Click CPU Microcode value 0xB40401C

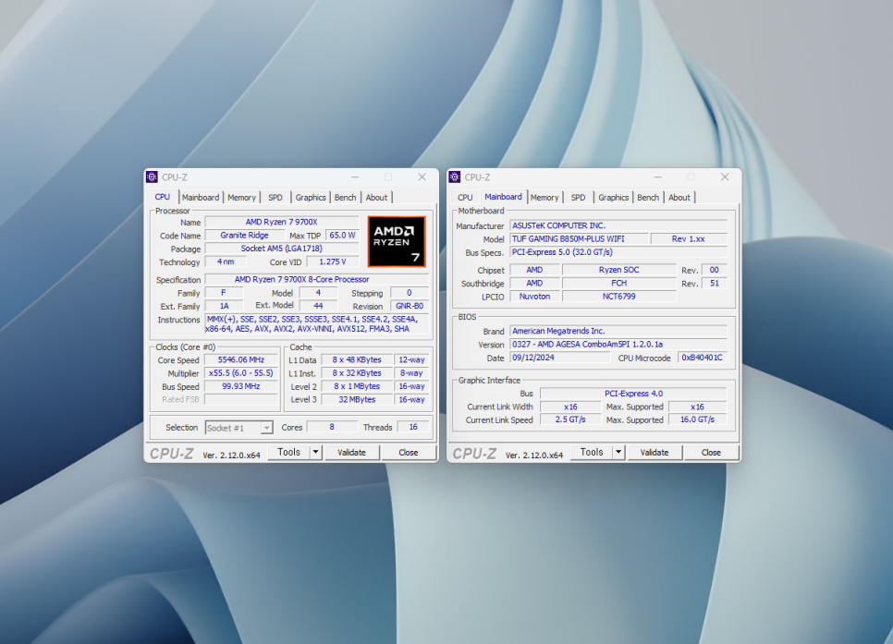(x=703, y=358)
